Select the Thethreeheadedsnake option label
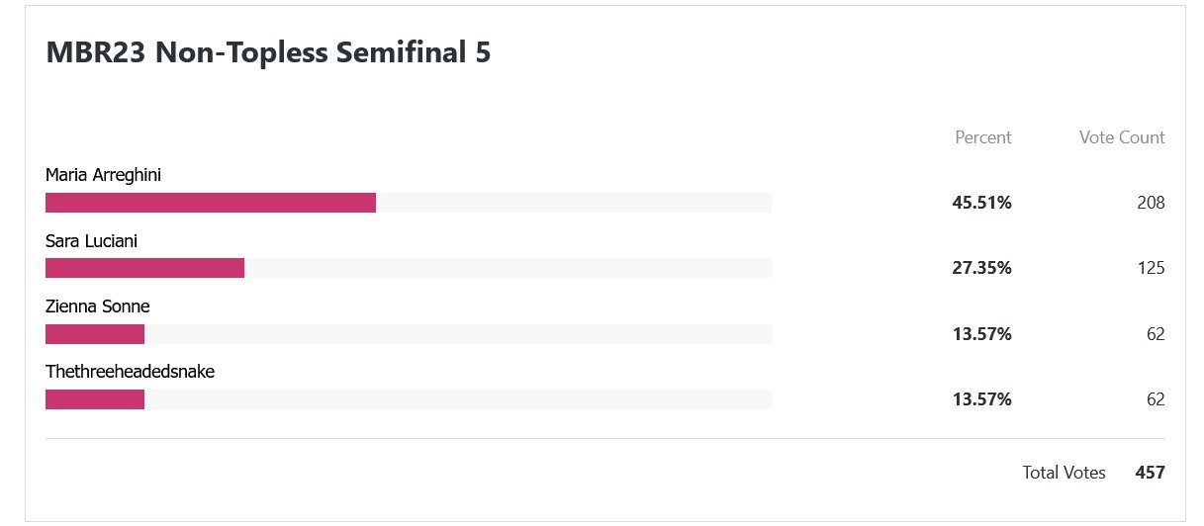This screenshot has height=526, width=1204. [x=130, y=372]
